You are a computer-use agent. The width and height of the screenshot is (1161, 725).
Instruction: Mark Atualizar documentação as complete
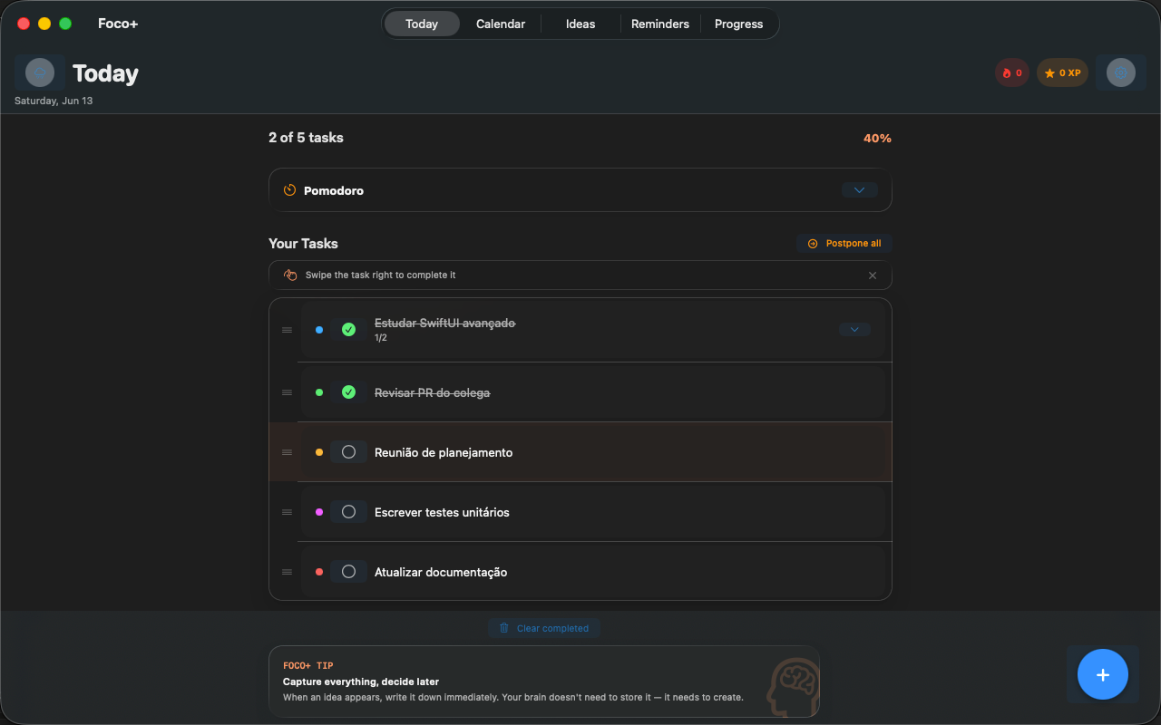pos(348,572)
